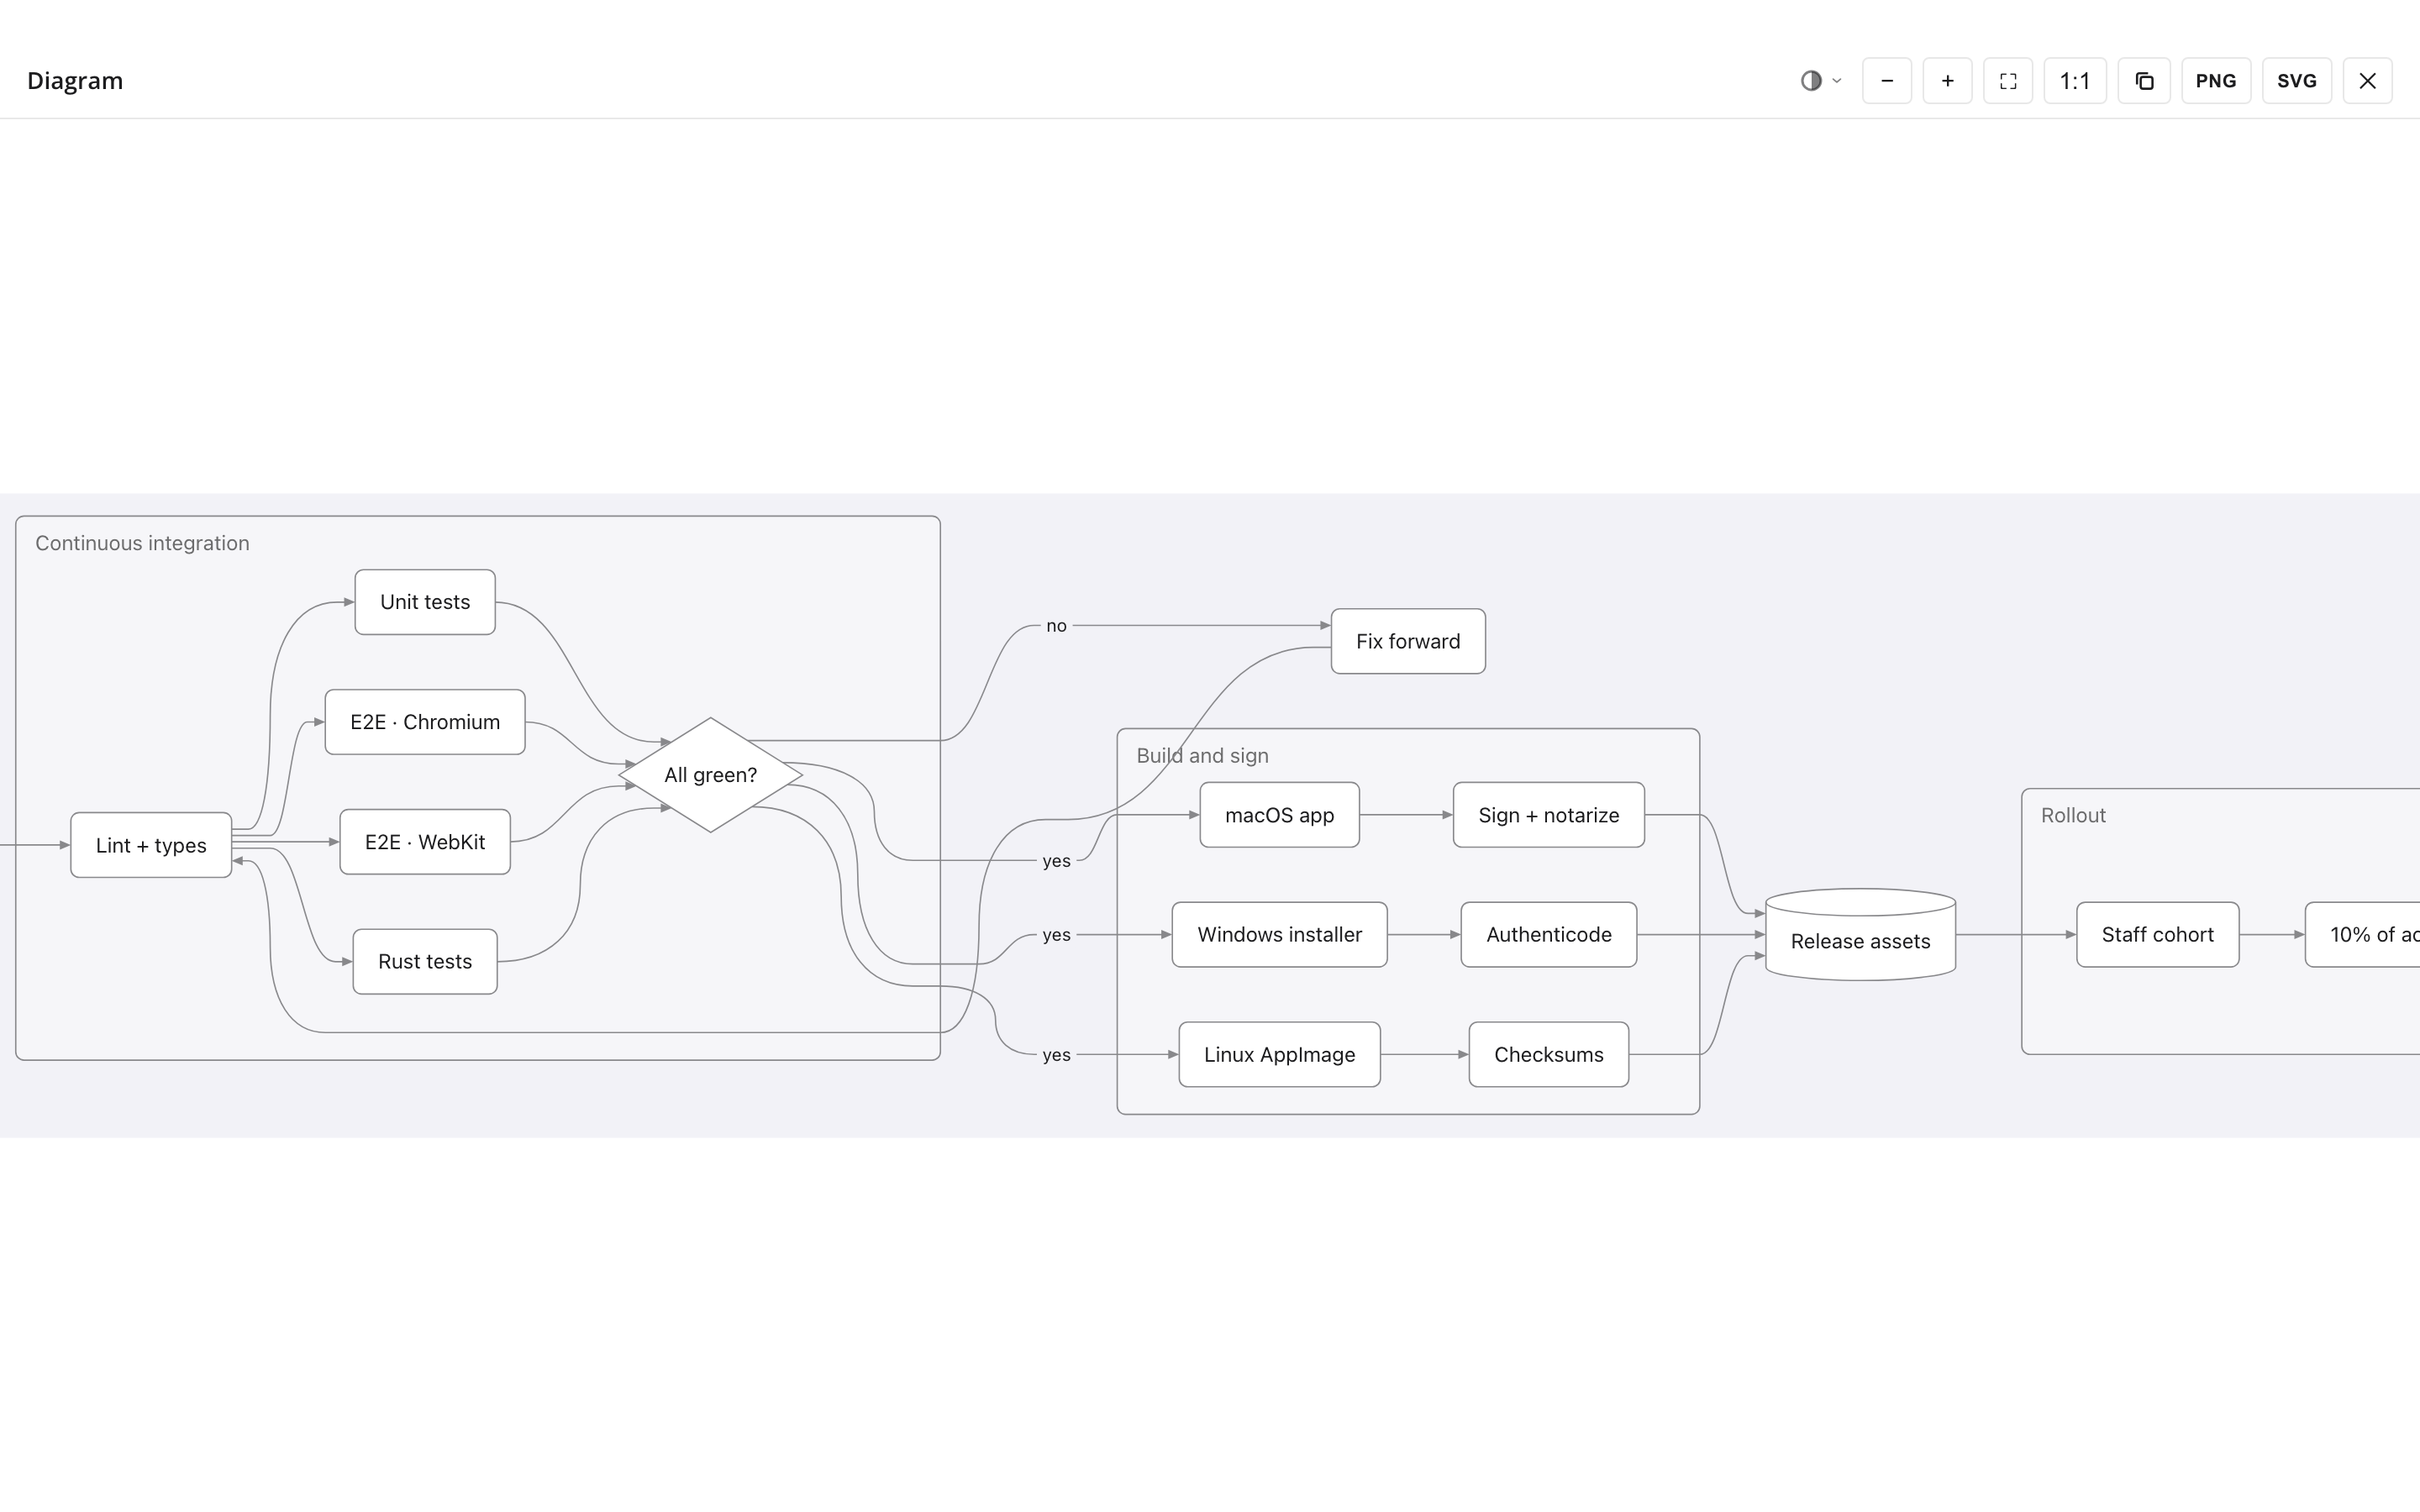Reset zoom to 1:1
This screenshot has width=2420, height=1512.
[2075, 81]
